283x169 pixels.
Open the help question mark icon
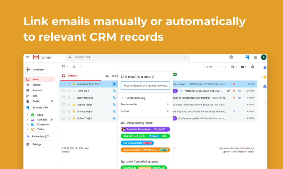[231, 57]
